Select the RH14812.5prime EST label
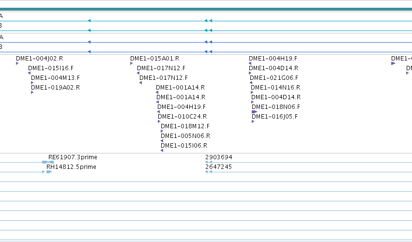This screenshot has width=412, height=242. point(71,167)
